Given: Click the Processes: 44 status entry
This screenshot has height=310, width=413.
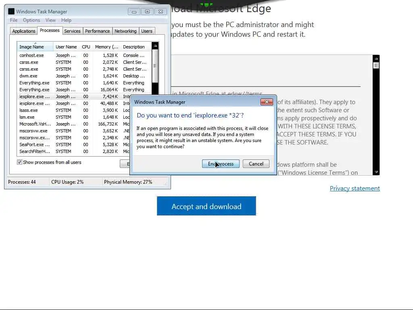Looking at the screenshot, I should pyautogui.click(x=22, y=182).
